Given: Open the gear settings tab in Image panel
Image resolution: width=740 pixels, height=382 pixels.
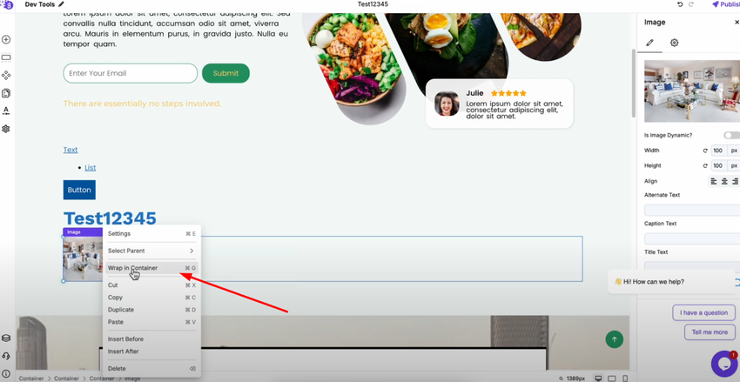Looking at the screenshot, I should click(x=675, y=43).
